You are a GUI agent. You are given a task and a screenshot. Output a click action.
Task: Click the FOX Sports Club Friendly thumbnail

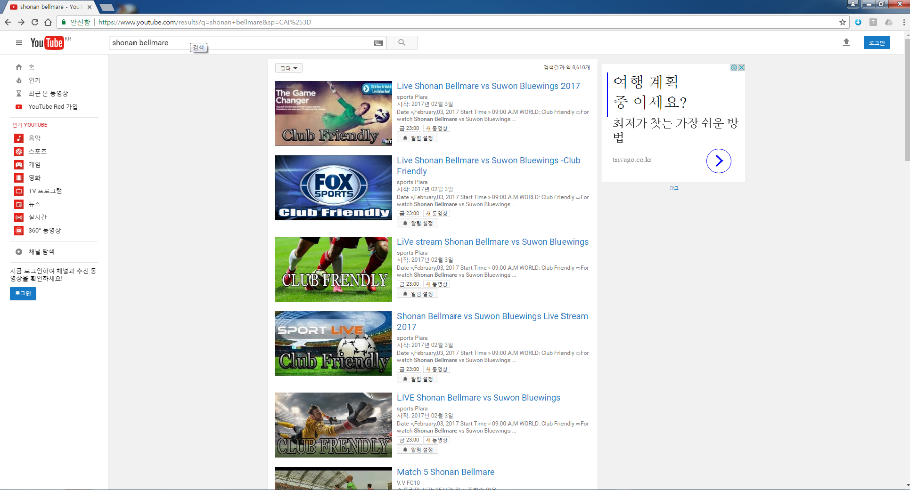pyautogui.click(x=334, y=188)
